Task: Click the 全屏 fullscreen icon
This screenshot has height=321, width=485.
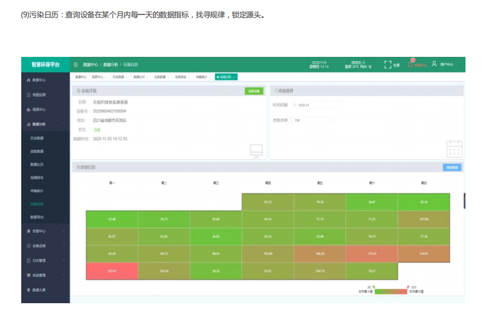Action: click(388, 64)
